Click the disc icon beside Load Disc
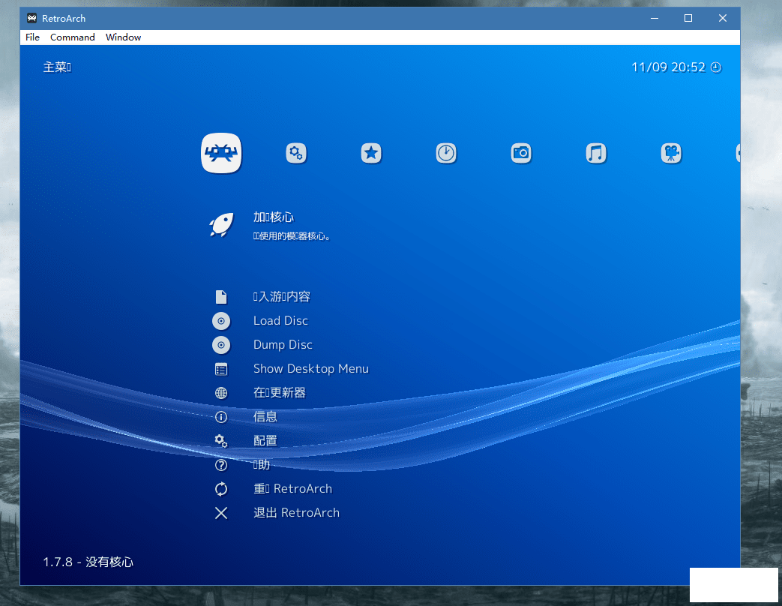The width and height of the screenshot is (782, 606). pyautogui.click(x=221, y=321)
